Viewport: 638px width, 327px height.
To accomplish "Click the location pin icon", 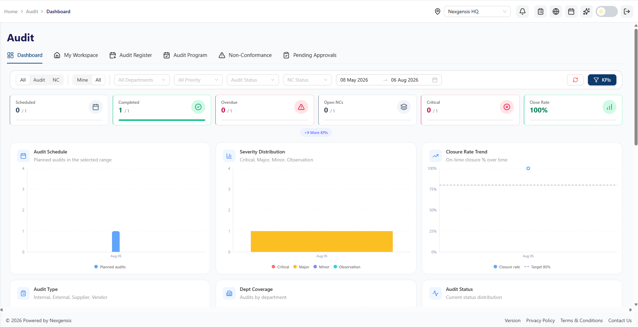I will [438, 11].
